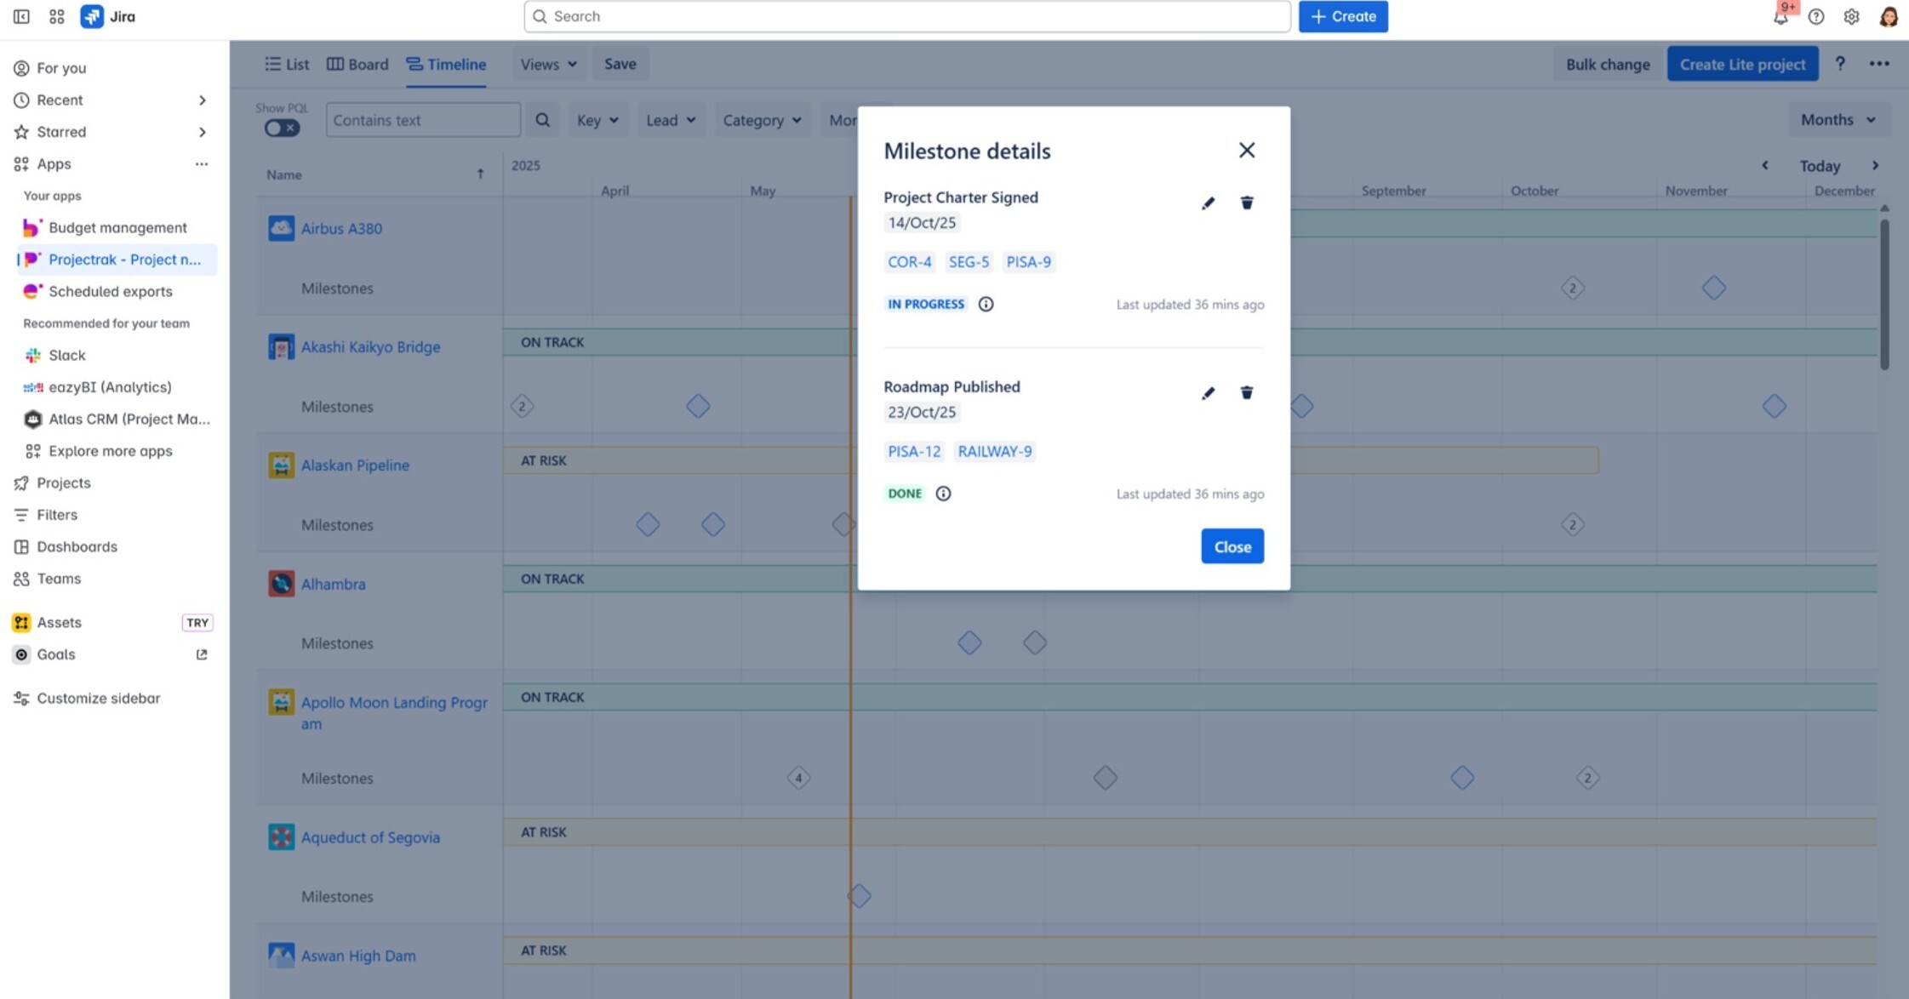1909x999 pixels.
Task: Open the Months zoom dropdown
Action: coord(1838,119)
